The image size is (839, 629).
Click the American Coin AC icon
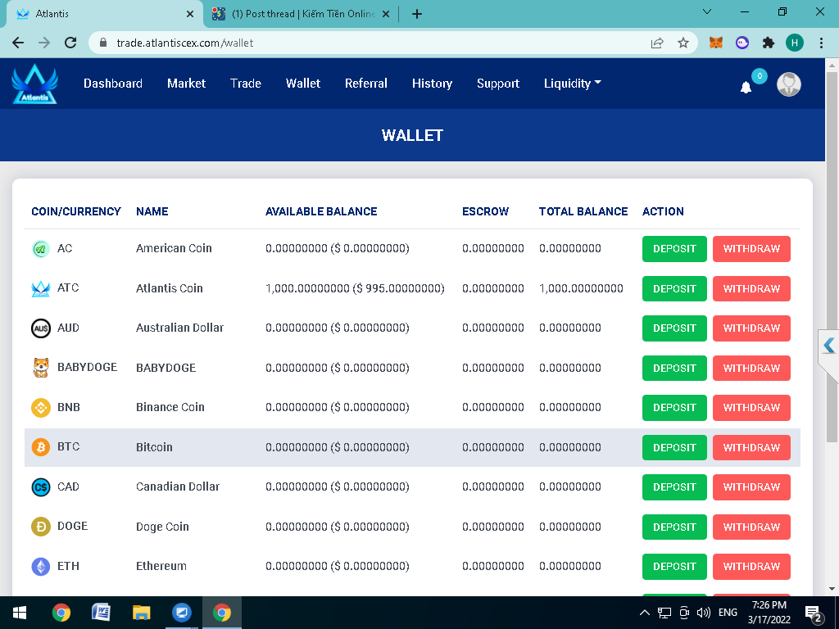41,249
